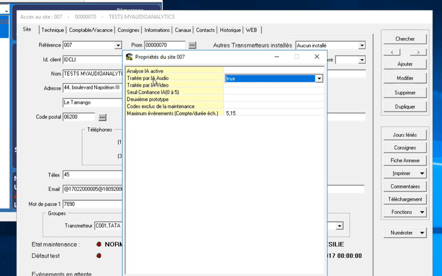Click into the Télex input field
Image resolution: width=442 pixels, height=276 pixels.
click(91, 175)
